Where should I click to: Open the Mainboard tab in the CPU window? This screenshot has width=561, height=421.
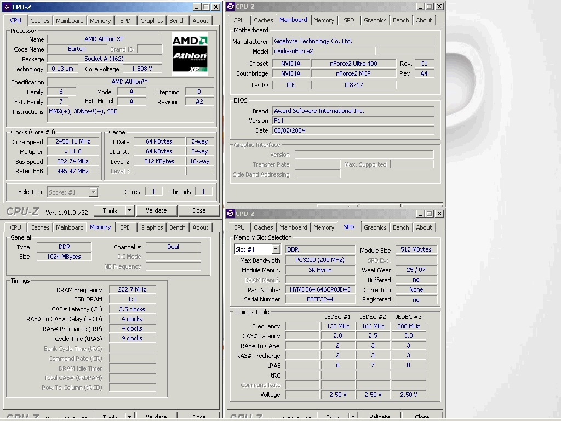click(70, 21)
